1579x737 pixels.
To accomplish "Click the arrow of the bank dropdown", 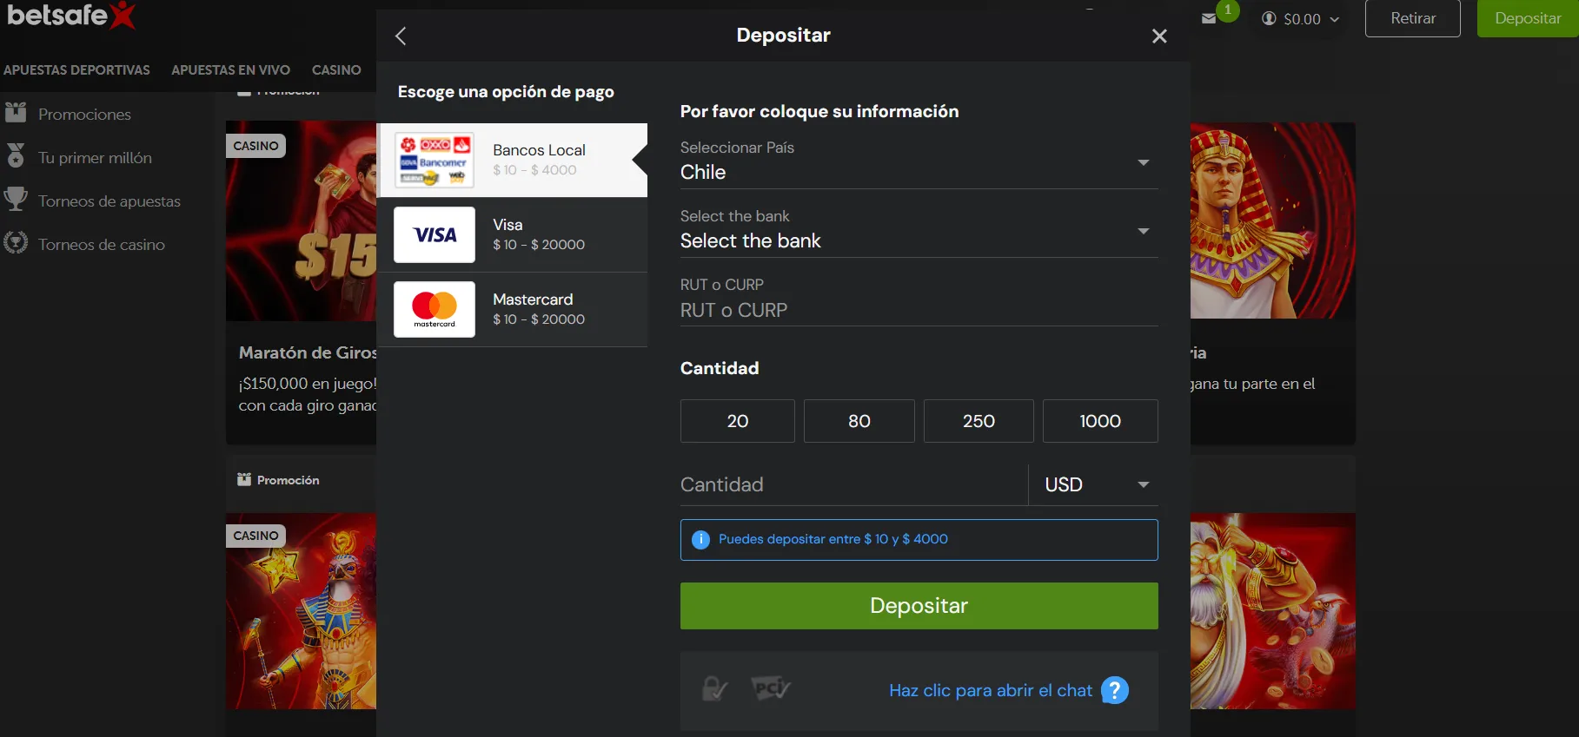I will (1144, 231).
